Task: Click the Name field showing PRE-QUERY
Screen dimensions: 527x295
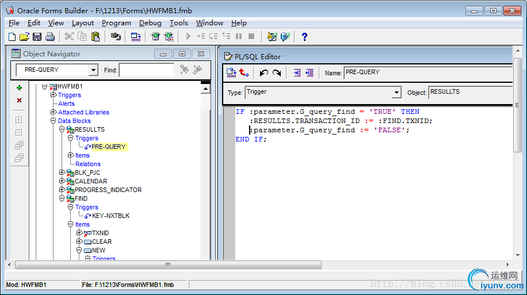Action: pyautogui.click(x=429, y=72)
